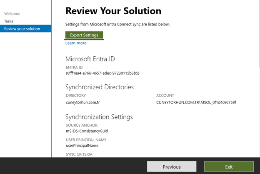Click the vertical scrollbar thumb

point(259,34)
